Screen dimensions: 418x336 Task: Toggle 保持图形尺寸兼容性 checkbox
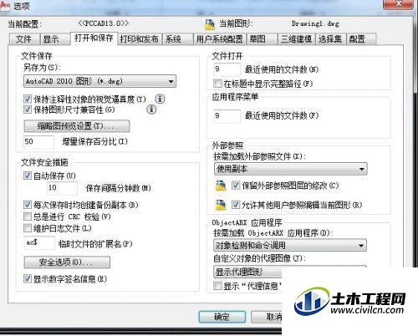tap(28, 109)
